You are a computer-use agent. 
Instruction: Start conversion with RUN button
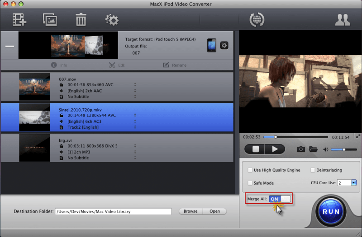click(x=331, y=212)
